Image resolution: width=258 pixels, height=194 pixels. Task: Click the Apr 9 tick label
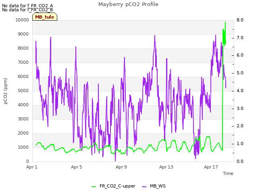(121, 167)
